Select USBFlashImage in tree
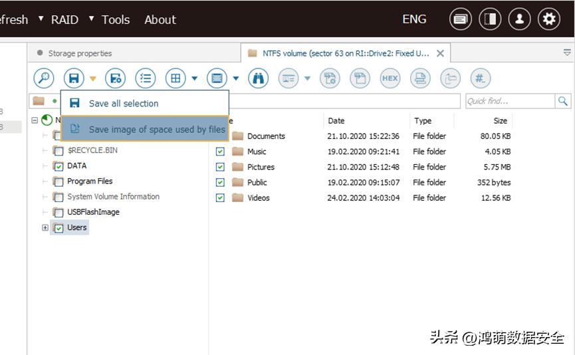575x355 pixels. (x=93, y=212)
